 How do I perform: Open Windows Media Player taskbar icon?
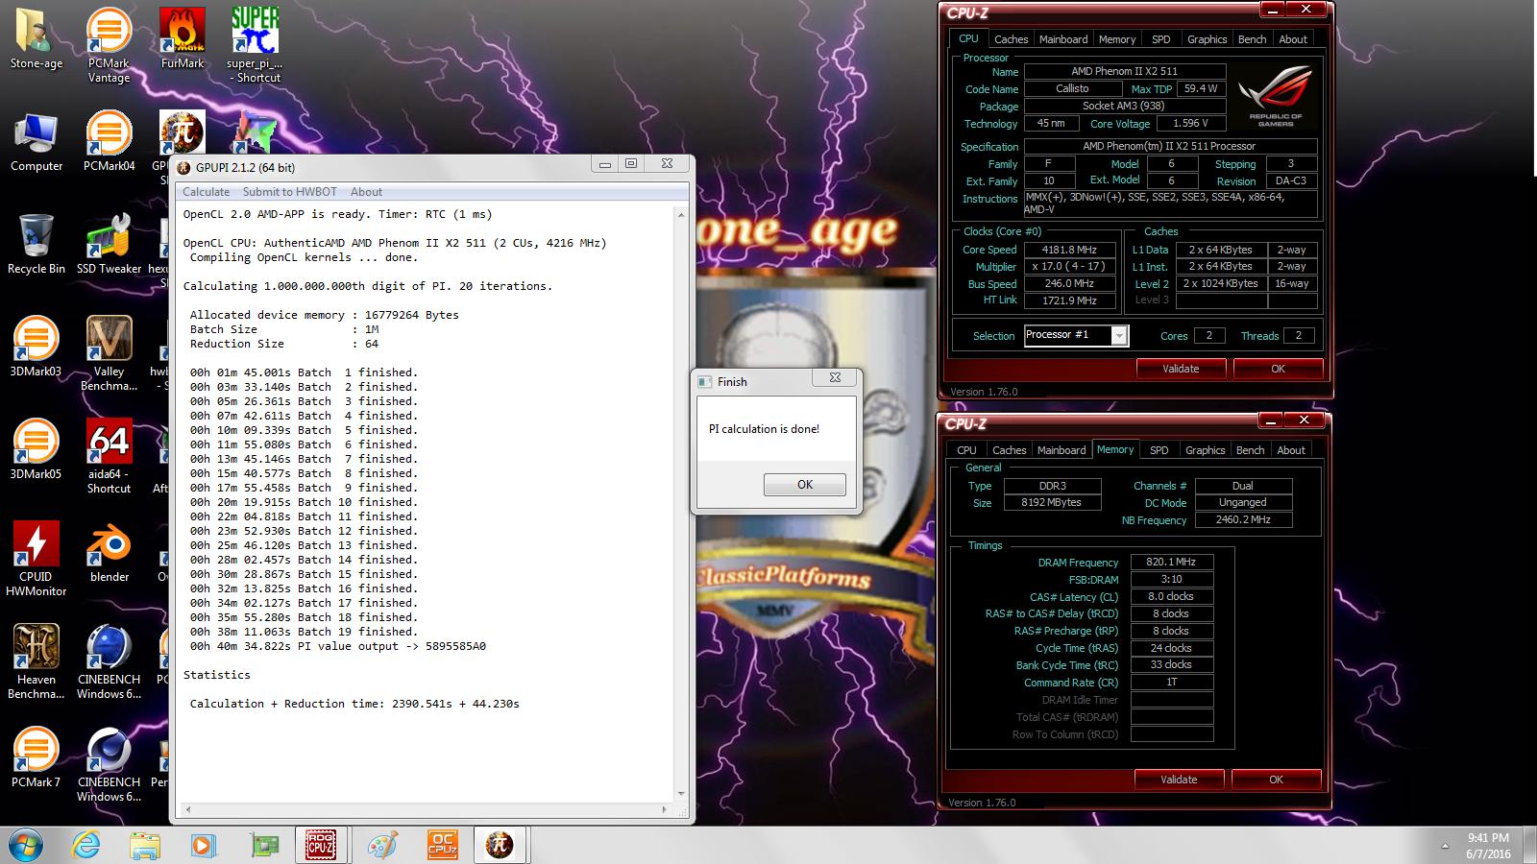pyautogui.click(x=204, y=845)
